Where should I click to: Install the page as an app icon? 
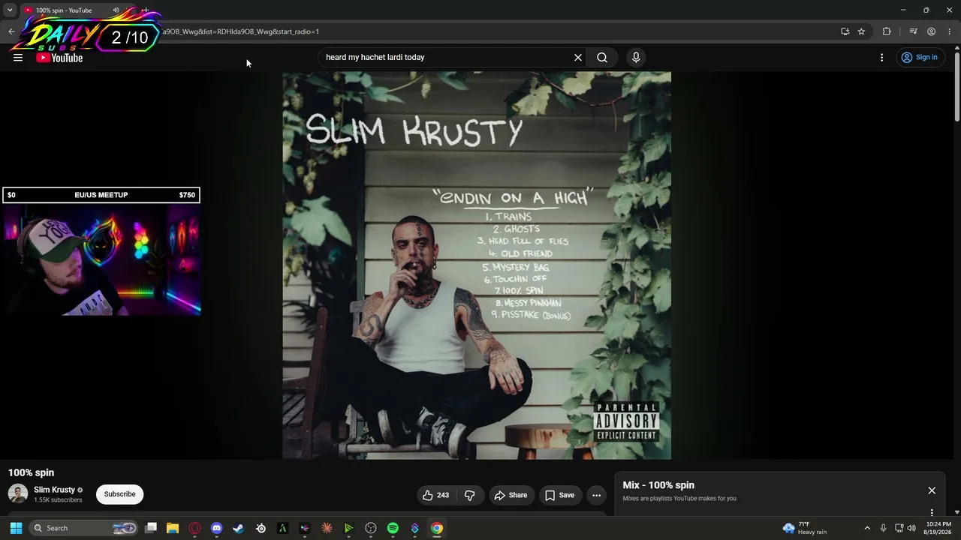pyautogui.click(x=845, y=31)
